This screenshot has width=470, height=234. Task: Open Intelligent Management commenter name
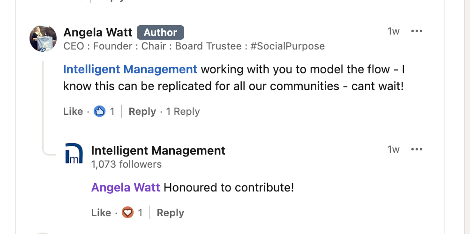[x=158, y=150]
